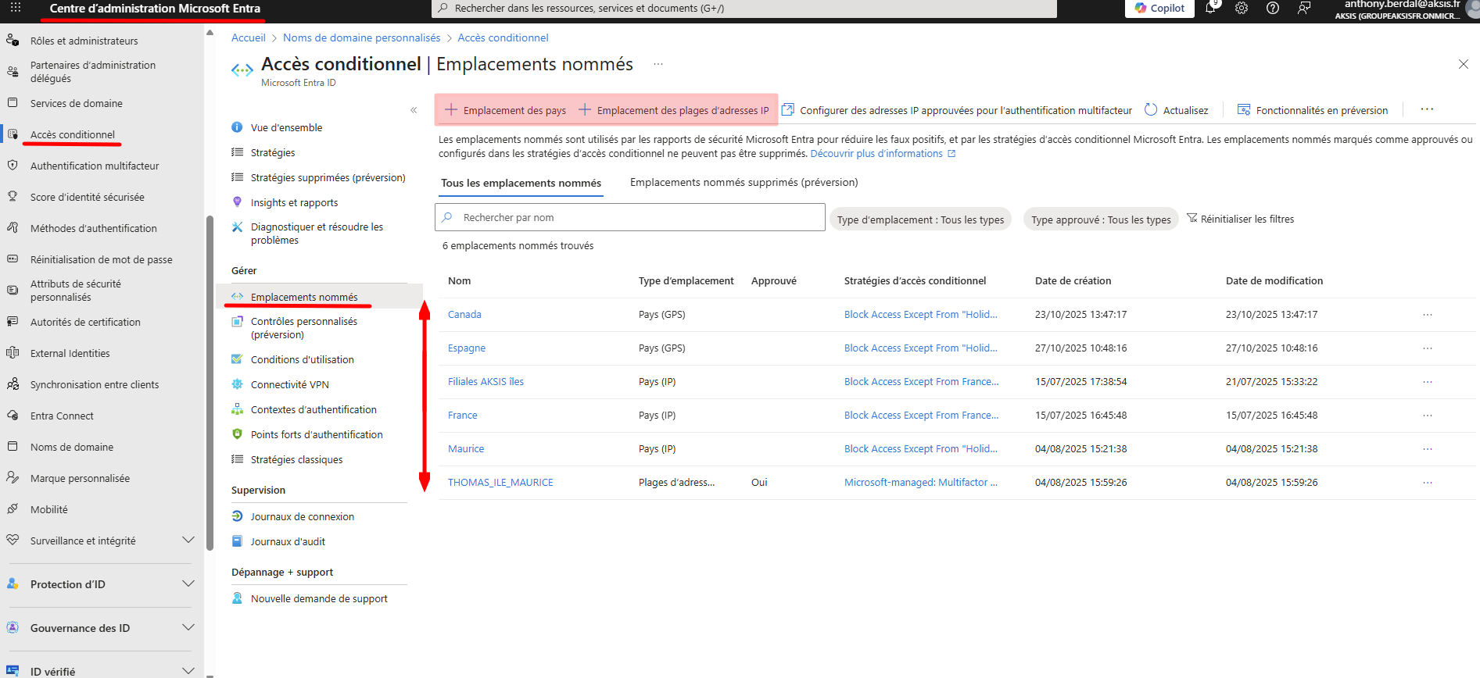Click the Actualisez refresh button

tap(1177, 110)
